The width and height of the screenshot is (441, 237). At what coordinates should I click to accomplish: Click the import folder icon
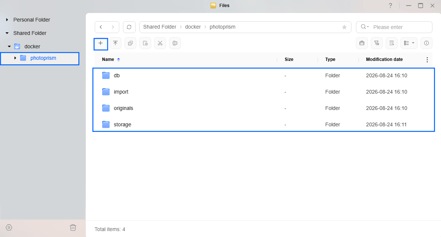(x=106, y=92)
